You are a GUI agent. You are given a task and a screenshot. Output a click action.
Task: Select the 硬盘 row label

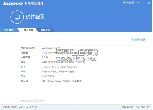pos(23,62)
